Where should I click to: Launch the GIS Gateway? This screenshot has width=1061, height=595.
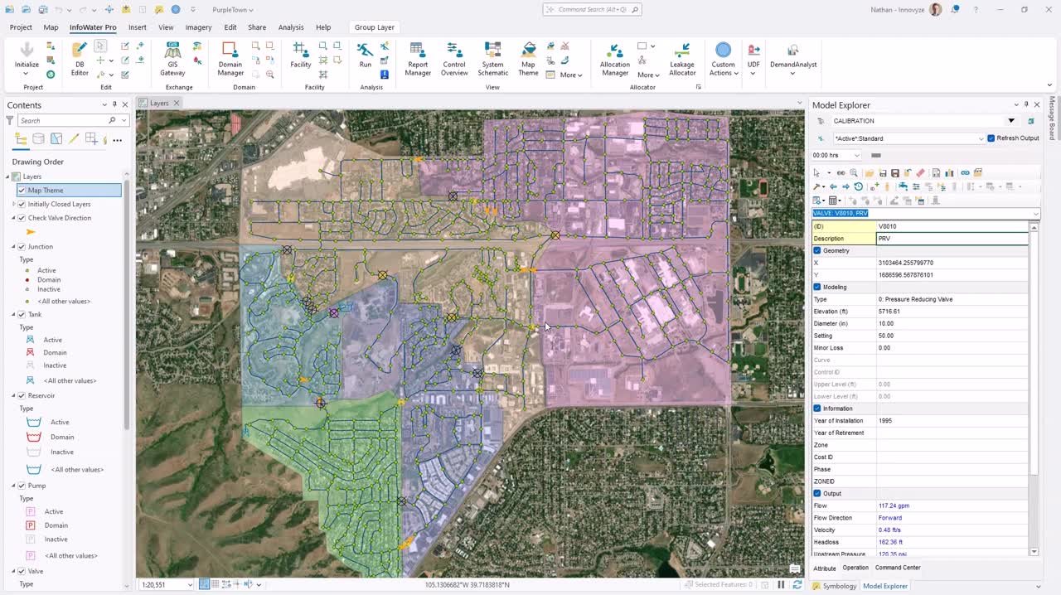point(172,58)
